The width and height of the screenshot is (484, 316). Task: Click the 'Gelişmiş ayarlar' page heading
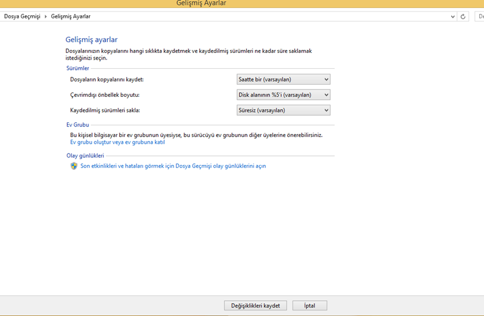pyautogui.click(x=91, y=40)
